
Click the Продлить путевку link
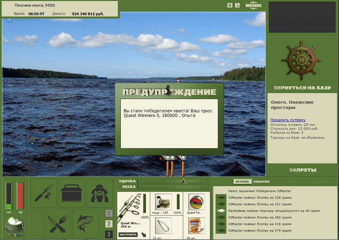click(288, 120)
